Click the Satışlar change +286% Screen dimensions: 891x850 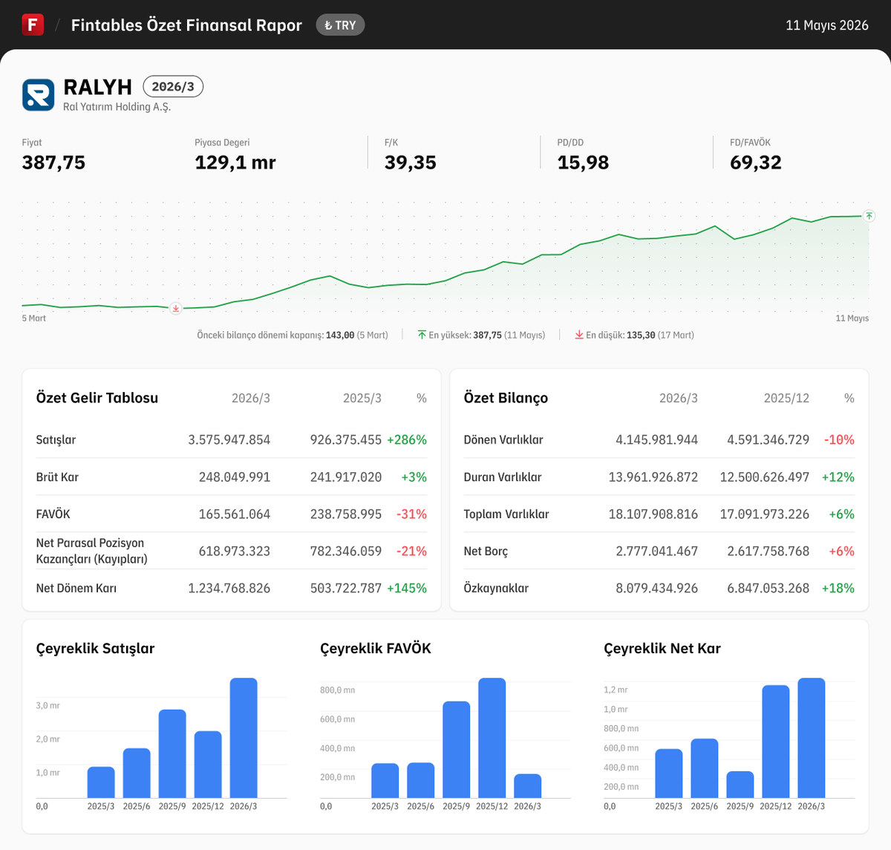tap(407, 439)
